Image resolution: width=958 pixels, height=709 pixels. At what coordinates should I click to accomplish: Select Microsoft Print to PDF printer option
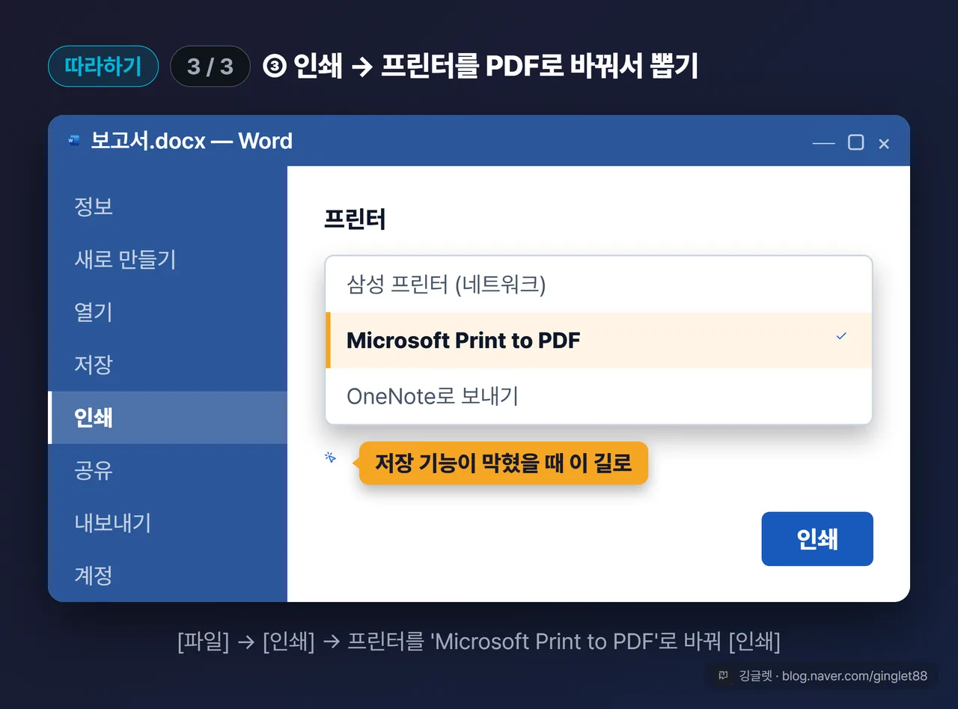(x=599, y=340)
